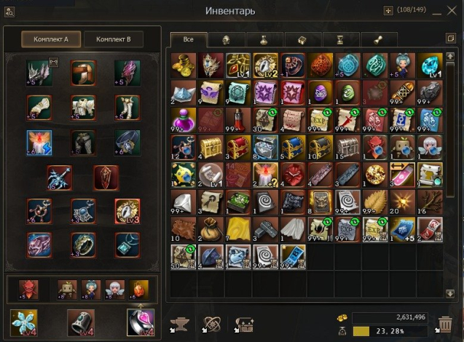Click the trash bin delete icon
The image size is (464, 342).
point(444,325)
